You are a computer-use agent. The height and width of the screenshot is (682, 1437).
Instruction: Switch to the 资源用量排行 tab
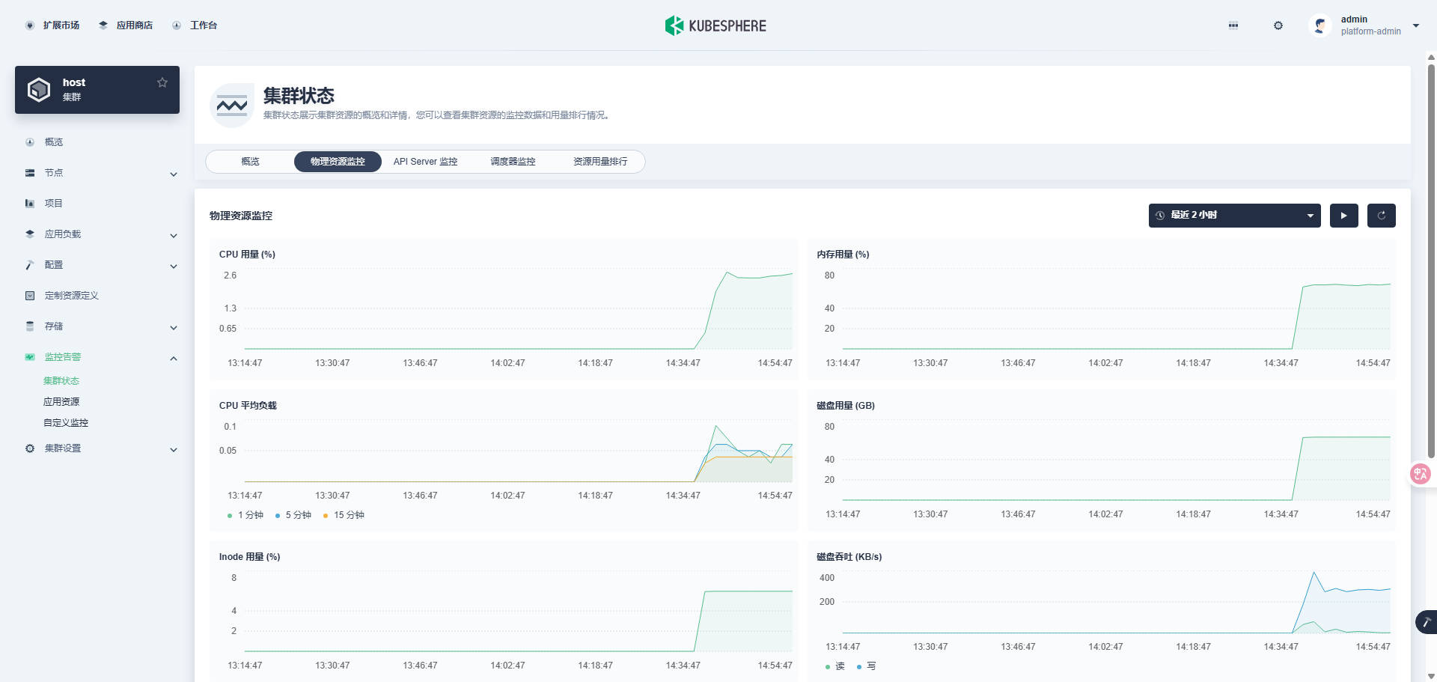(x=600, y=162)
